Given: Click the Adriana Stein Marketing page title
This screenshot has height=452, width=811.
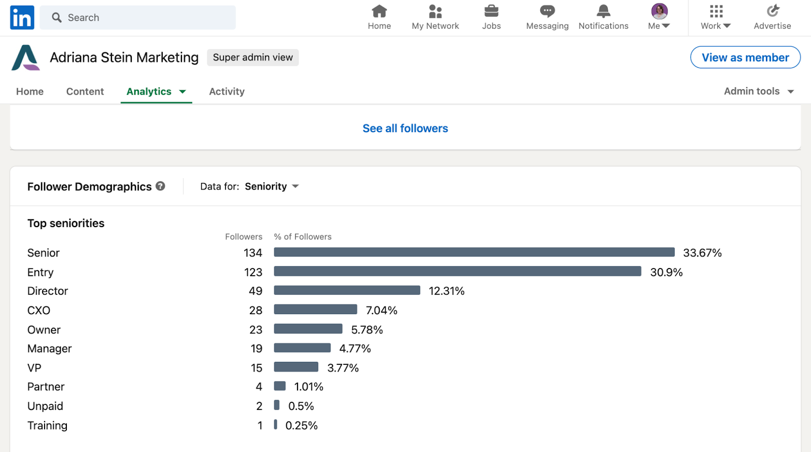Looking at the screenshot, I should (124, 57).
